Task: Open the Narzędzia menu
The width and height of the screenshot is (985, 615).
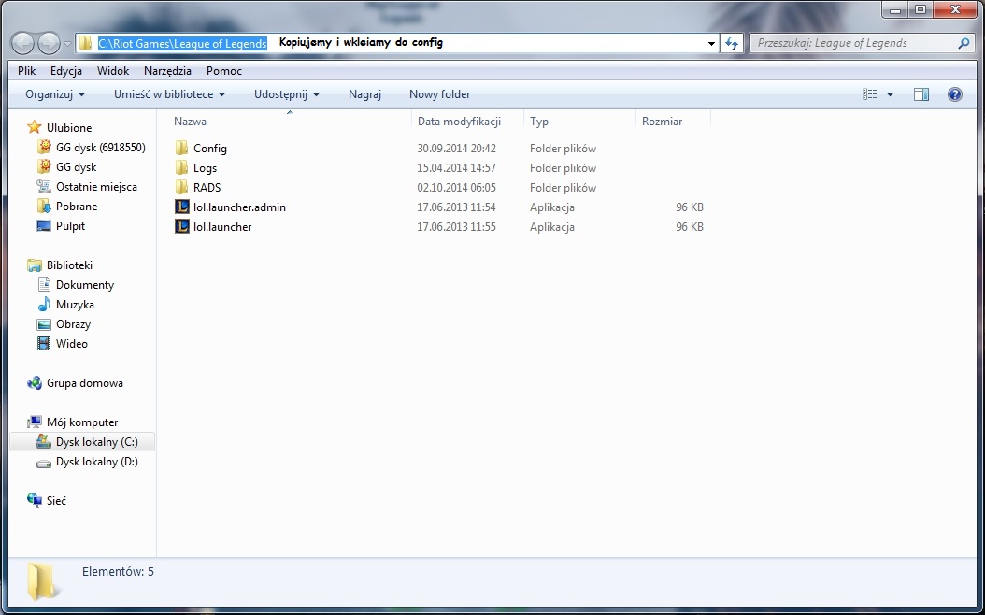Action: point(167,71)
